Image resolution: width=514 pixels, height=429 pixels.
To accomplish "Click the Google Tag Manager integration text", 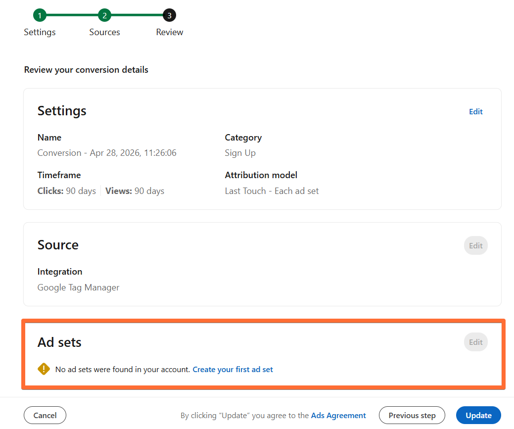I will 78,287.
